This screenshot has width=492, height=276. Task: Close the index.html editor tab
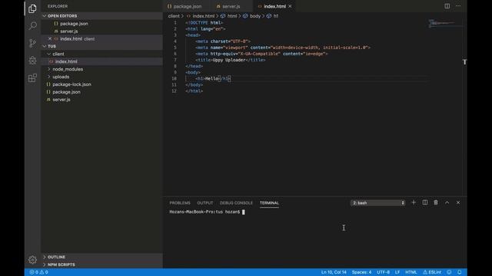tap(290, 6)
